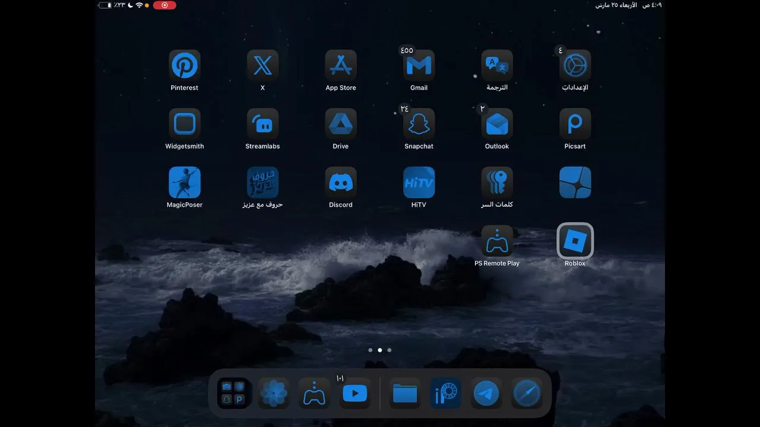Open the App Store
This screenshot has width=760, height=427.
click(341, 65)
